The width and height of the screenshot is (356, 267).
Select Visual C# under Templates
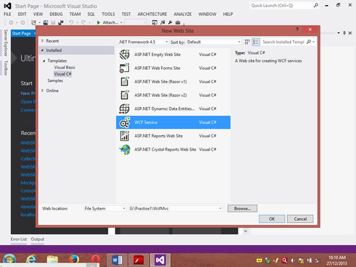tap(62, 74)
